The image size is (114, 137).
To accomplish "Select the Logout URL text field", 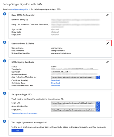I will pyautogui.click(x=74, y=110).
